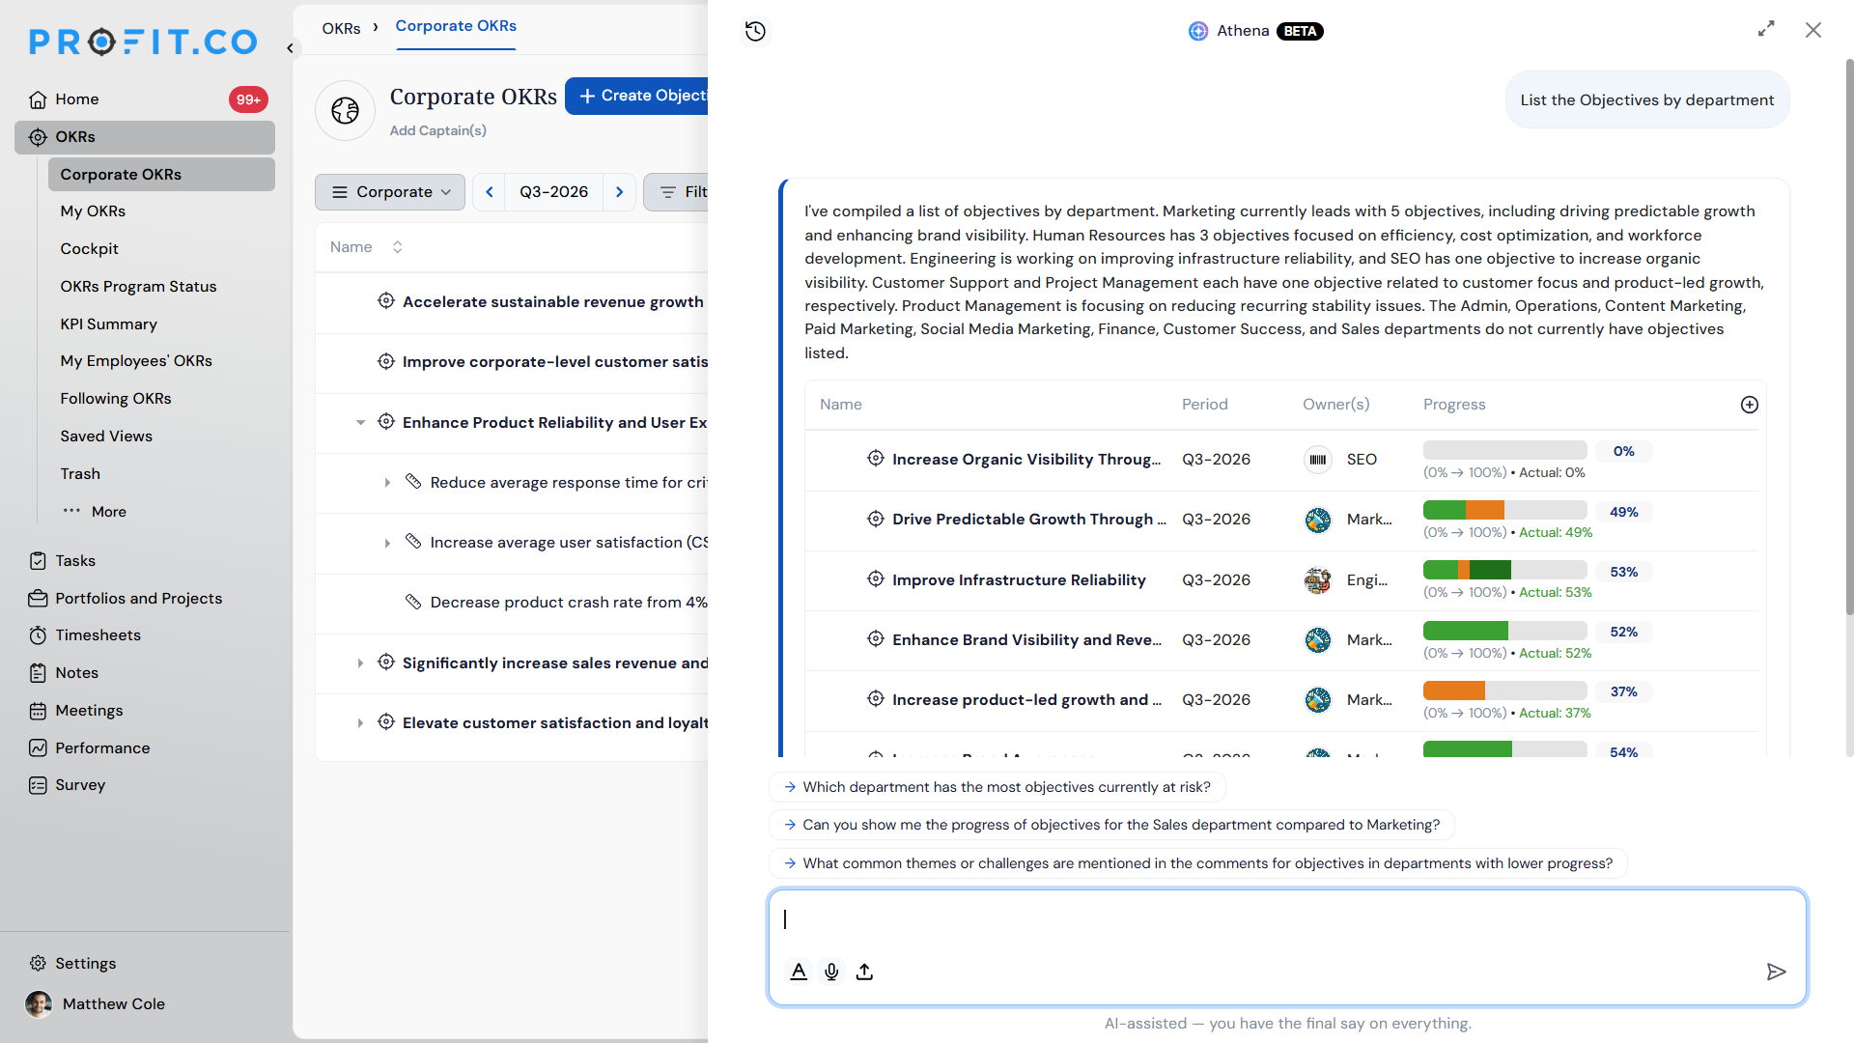Click the upload file icon in chat input
The width and height of the screenshot is (1854, 1043).
(864, 972)
